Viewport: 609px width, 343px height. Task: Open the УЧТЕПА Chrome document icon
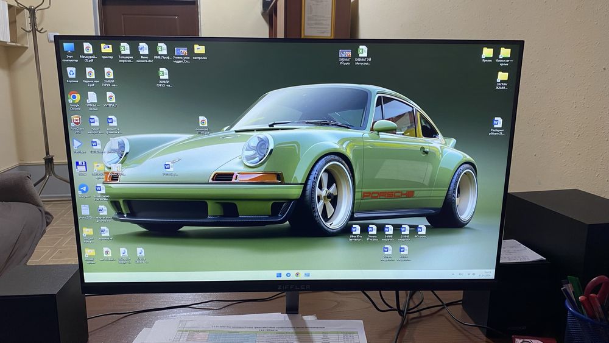[111, 100]
